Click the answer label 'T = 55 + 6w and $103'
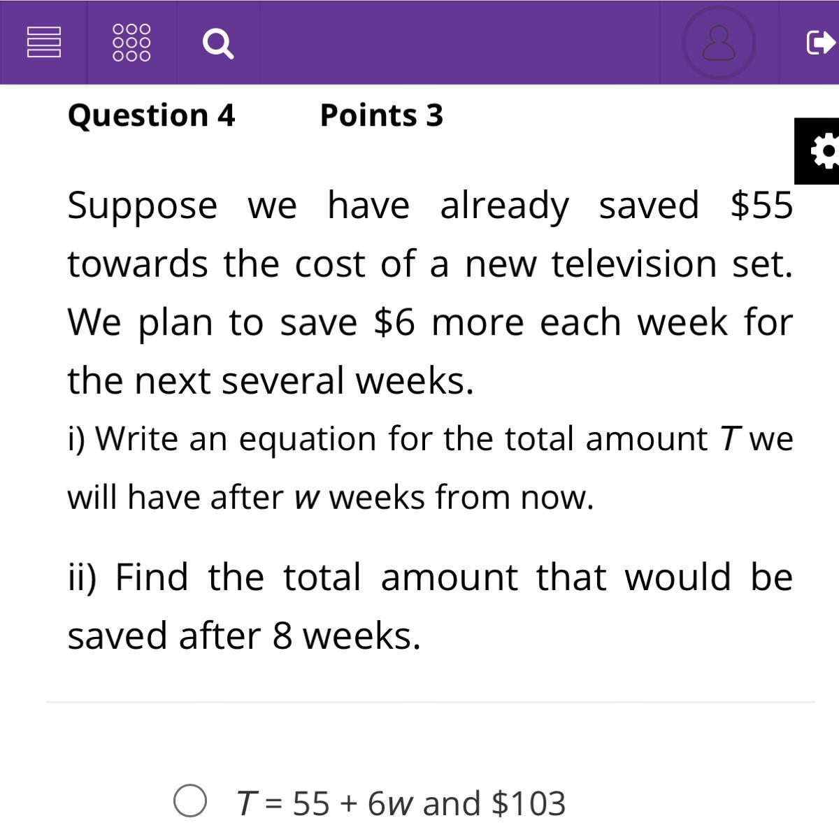This screenshot has width=839, height=839. pos(401,803)
